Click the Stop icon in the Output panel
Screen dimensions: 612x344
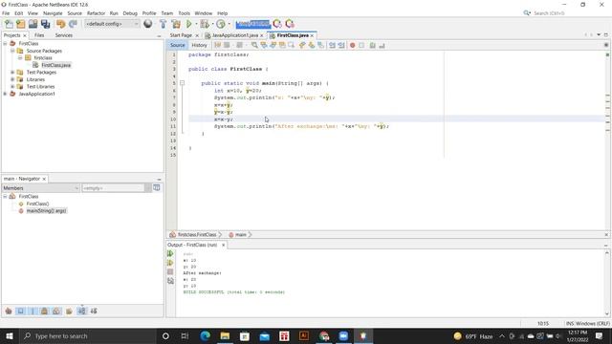pos(170,271)
